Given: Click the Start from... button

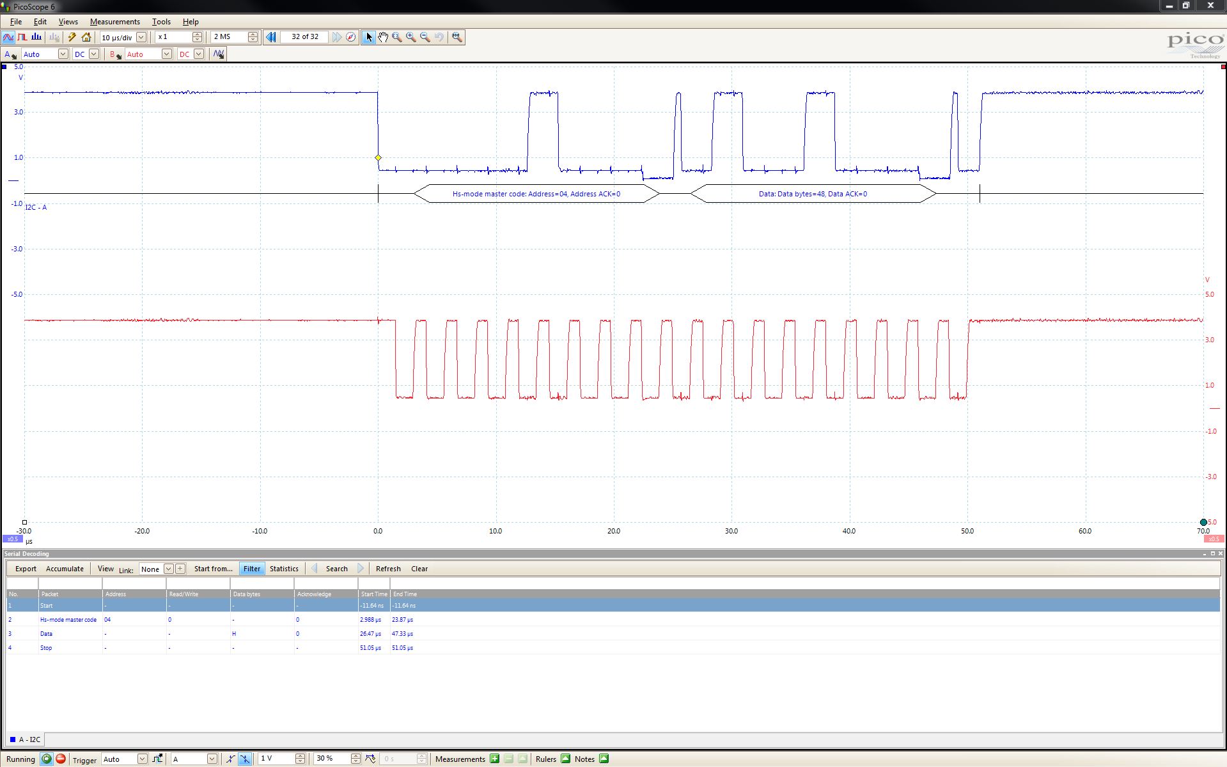Looking at the screenshot, I should [214, 569].
